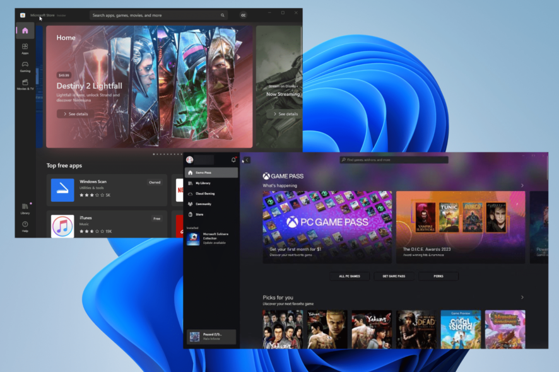Open Movies & TV in the Store sidebar
Screen dimensions: 559x372
25,84
